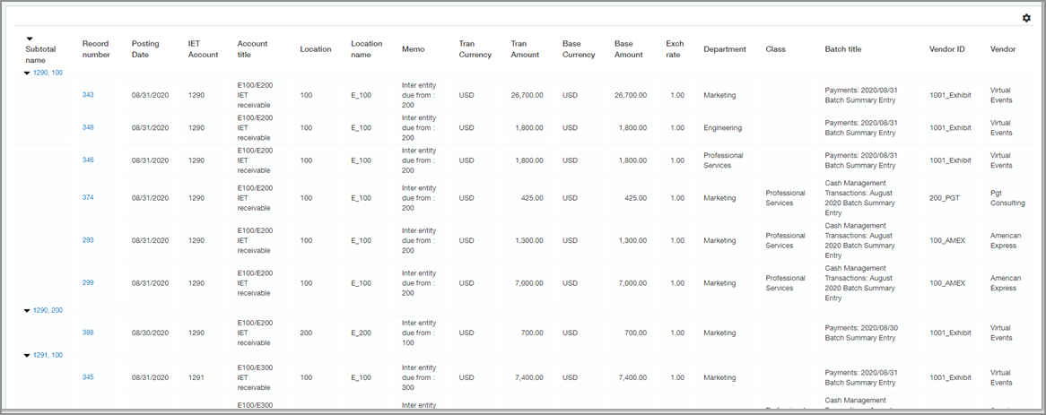Click the Department column header

pyautogui.click(x=724, y=49)
